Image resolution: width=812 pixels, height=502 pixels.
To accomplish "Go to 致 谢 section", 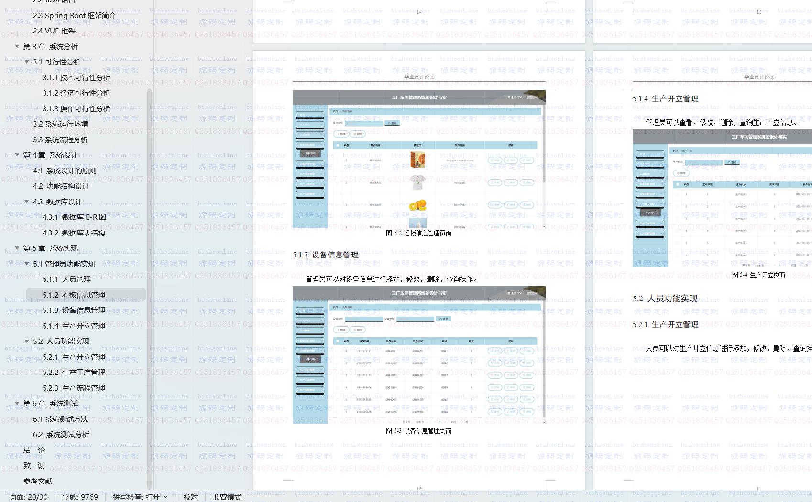I will 34,465.
